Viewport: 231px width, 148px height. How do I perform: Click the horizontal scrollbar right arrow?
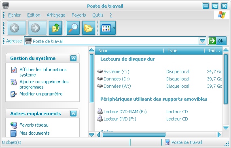219,135
